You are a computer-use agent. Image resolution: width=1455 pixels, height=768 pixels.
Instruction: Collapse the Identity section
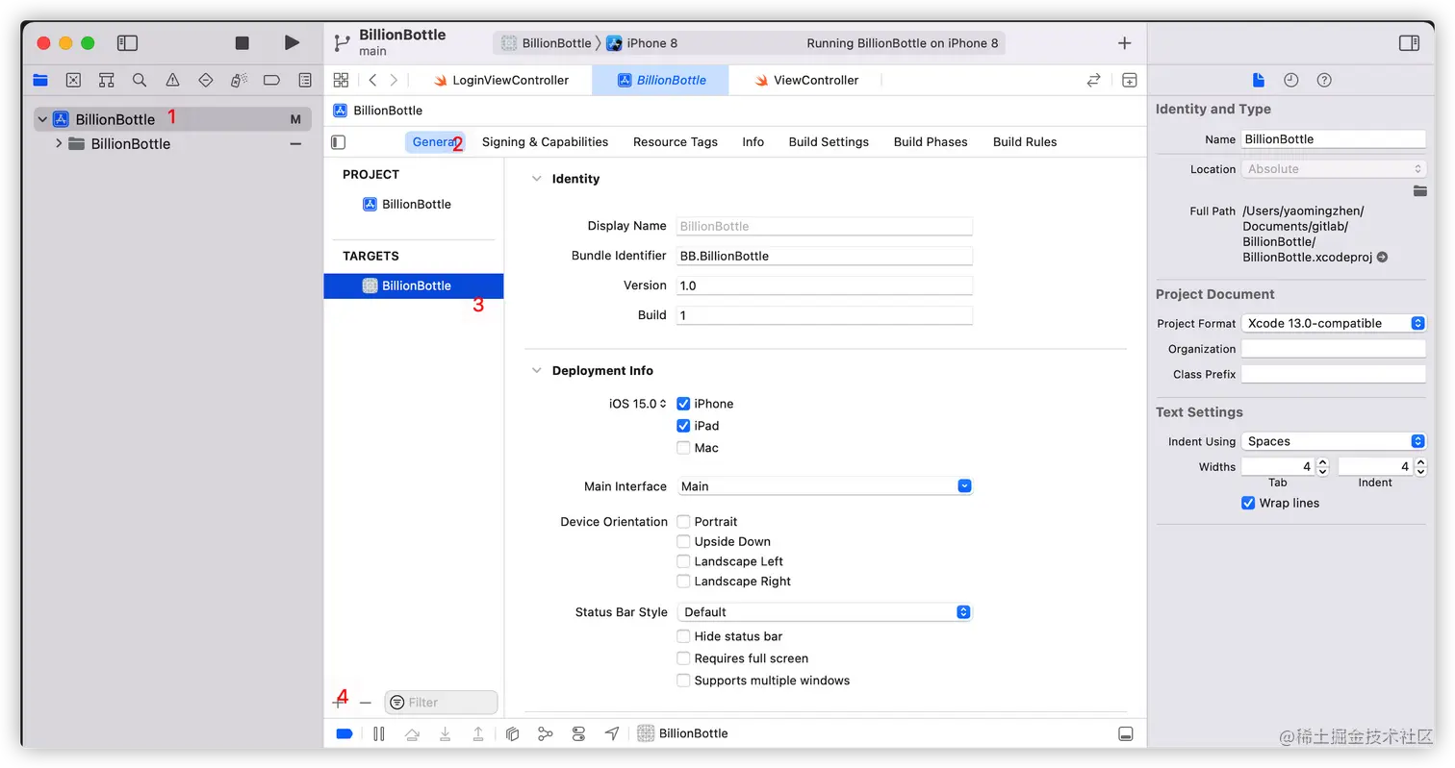pos(537,179)
